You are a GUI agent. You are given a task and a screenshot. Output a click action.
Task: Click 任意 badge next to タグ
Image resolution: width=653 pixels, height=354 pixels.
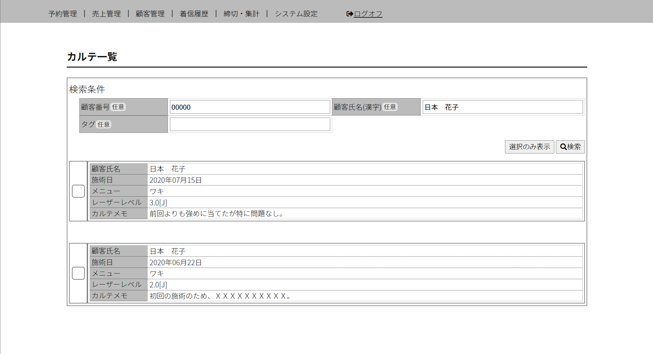coord(104,125)
